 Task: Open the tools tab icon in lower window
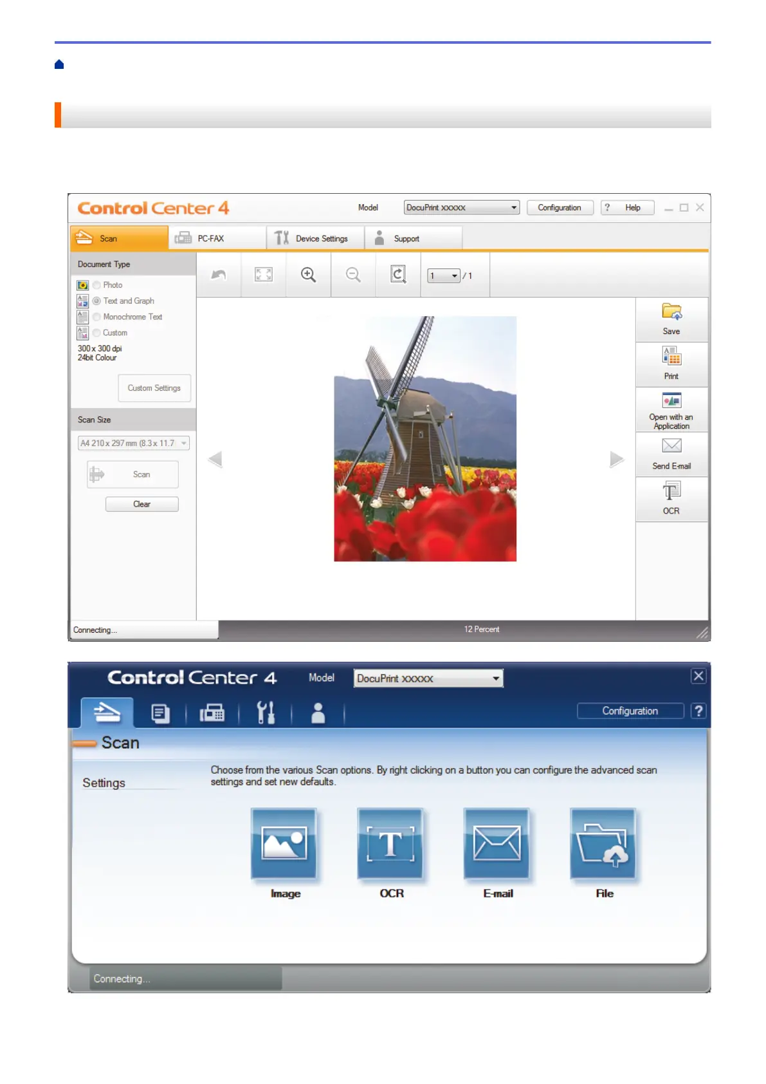pyautogui.click(x=266, y=713)
